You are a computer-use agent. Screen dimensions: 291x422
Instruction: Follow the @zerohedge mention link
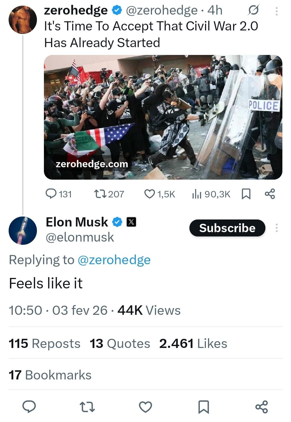pos(114,260)
